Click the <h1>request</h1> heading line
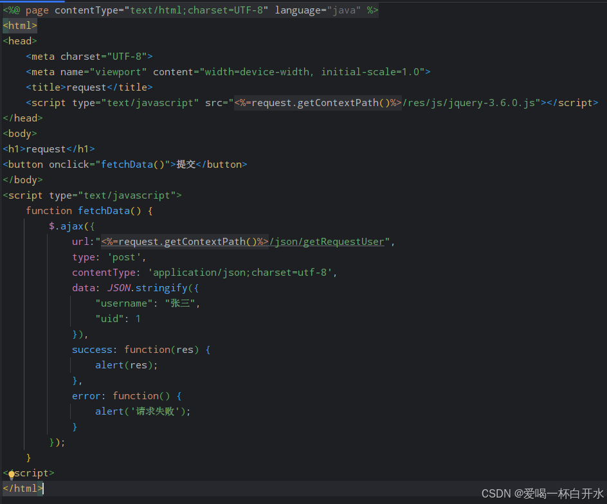The image size is (607, 504). point(49,149)
